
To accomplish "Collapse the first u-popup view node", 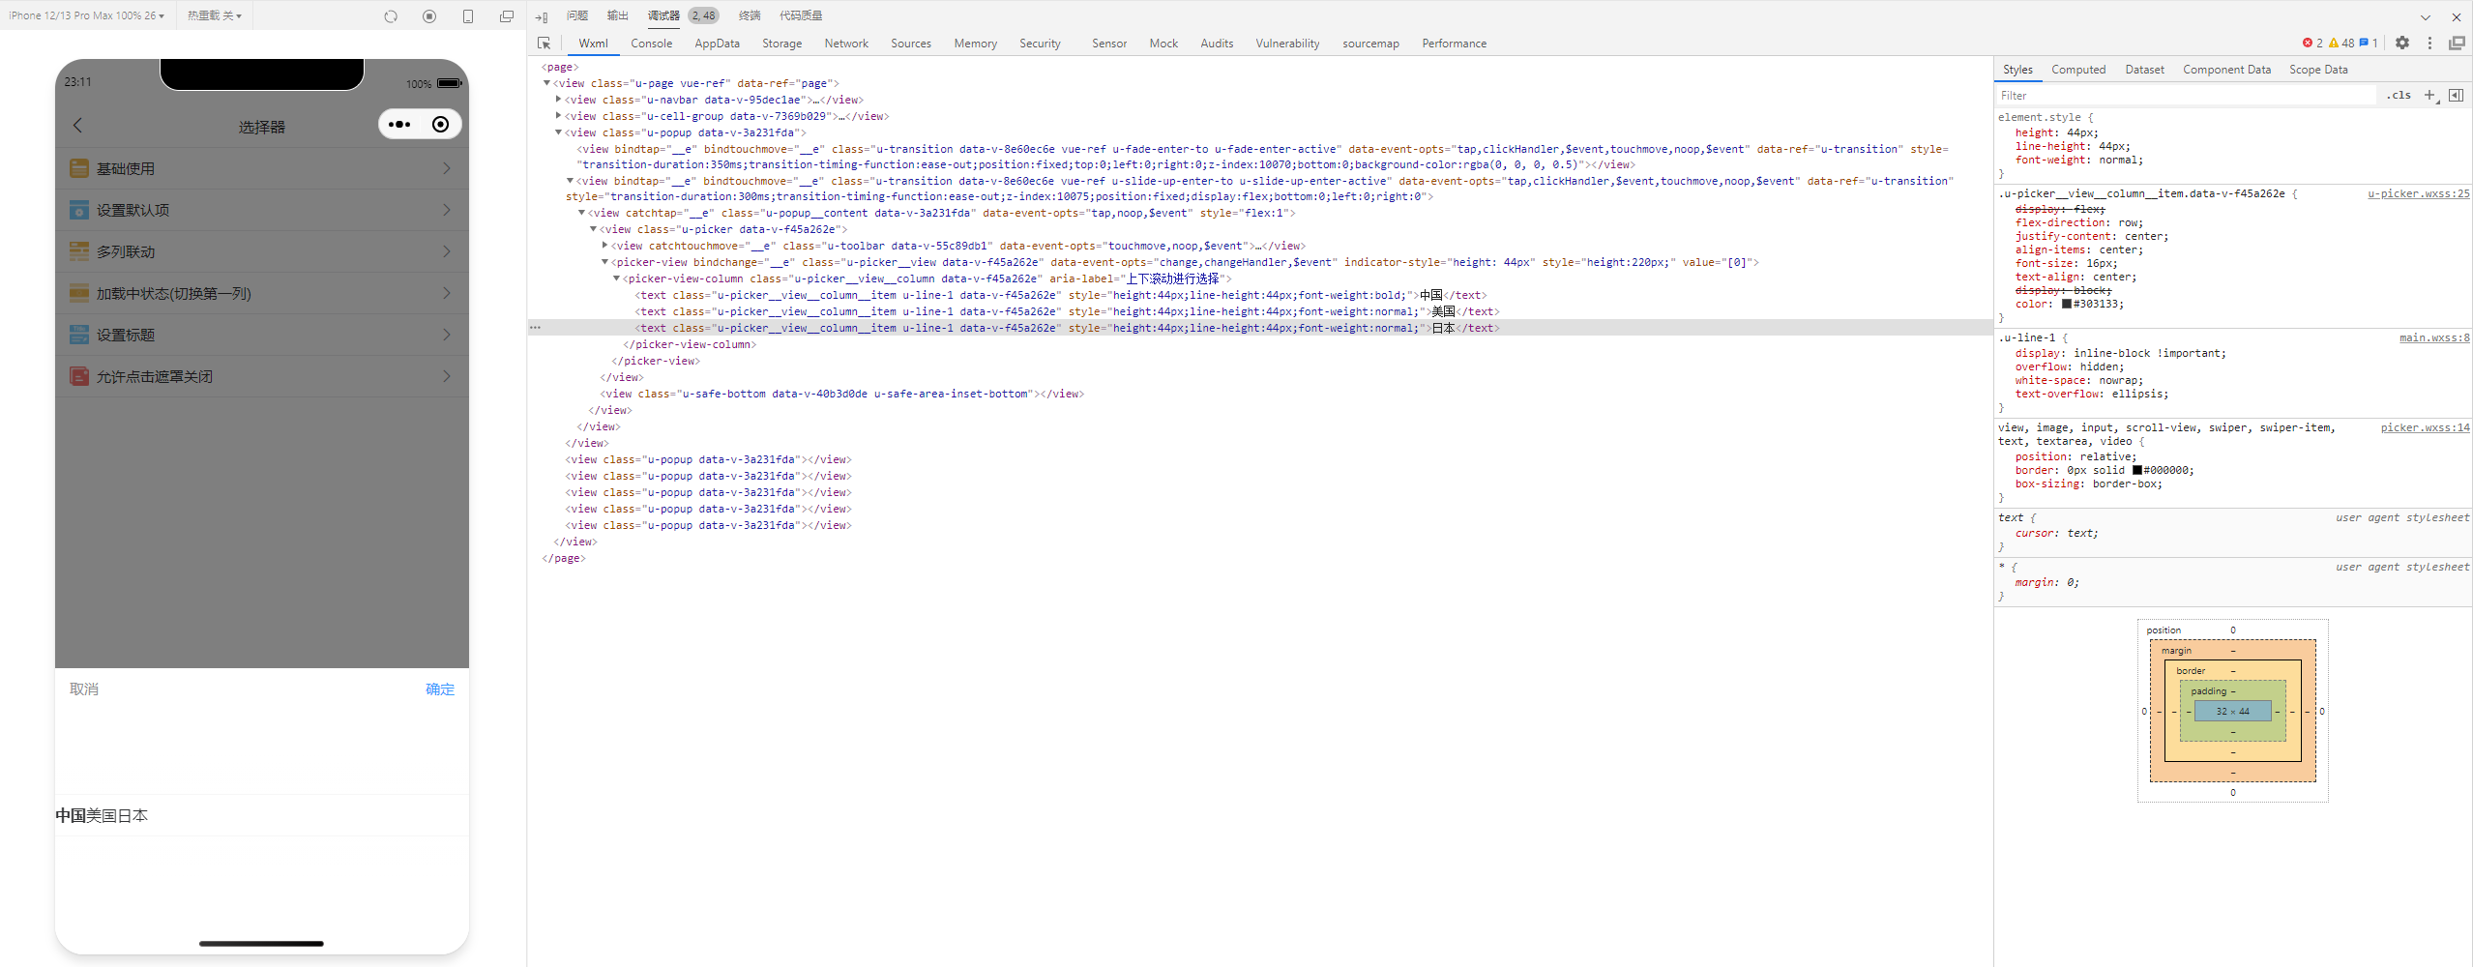I will click(559, 132).
